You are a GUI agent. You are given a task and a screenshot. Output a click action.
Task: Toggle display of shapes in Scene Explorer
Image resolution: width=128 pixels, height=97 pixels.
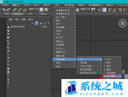point(8,31)
